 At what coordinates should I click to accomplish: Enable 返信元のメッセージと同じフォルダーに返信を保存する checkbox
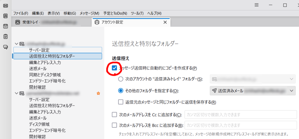[121, 102]
